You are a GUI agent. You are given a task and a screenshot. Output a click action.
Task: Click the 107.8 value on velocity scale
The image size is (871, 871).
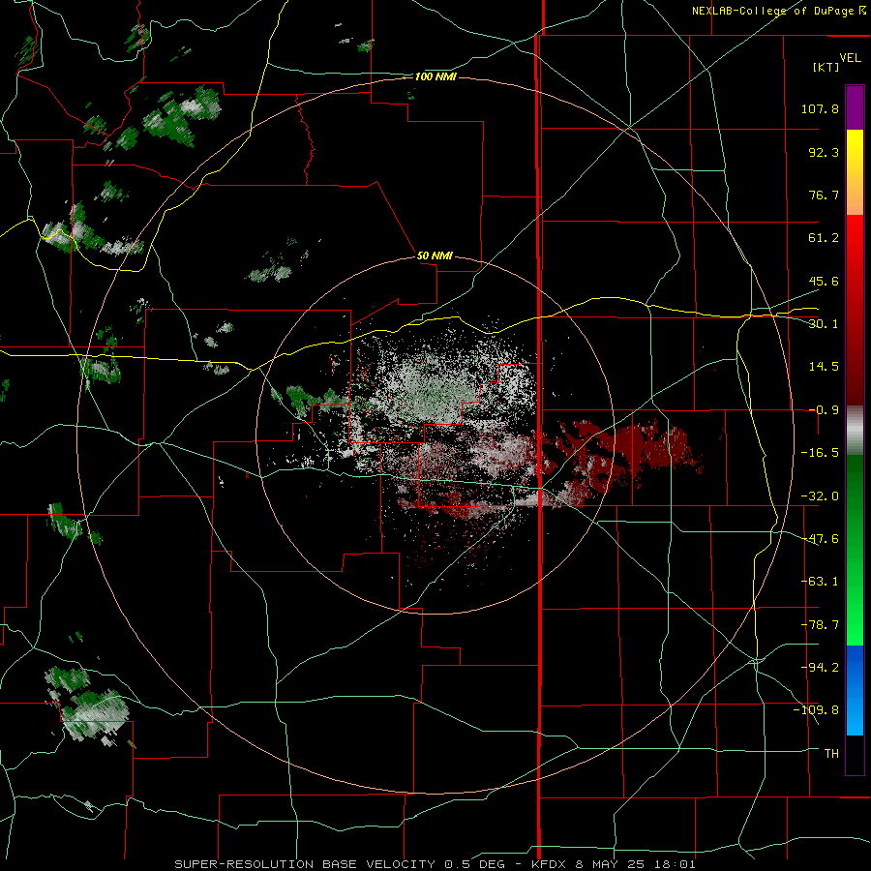tap(820, 108)
